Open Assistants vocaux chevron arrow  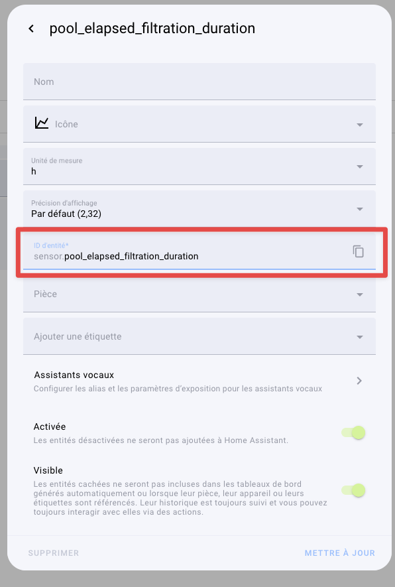[x=359, y=381]
